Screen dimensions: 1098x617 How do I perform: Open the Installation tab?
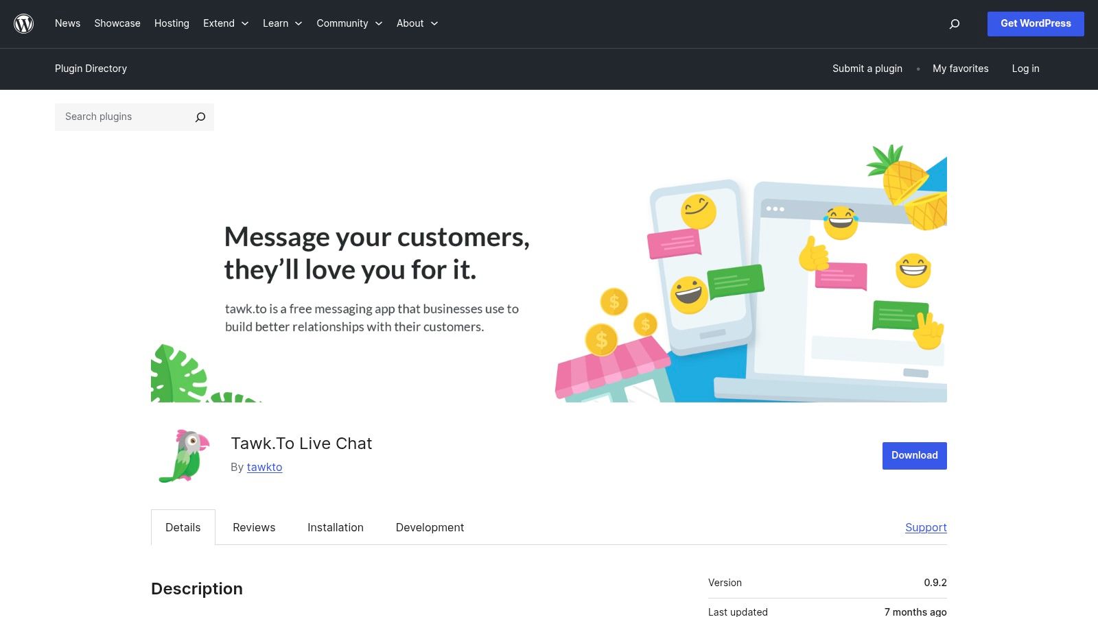(336, 527)
